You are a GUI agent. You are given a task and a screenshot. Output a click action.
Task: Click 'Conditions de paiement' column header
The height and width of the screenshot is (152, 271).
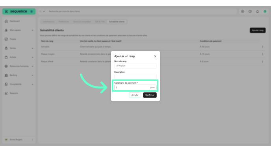pos(210,41)
